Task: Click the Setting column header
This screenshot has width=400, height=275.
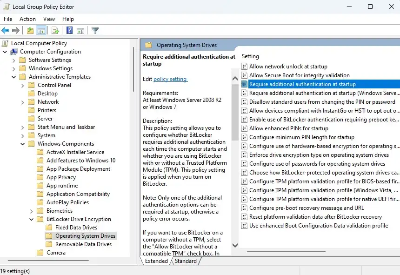Action: click(x=250, y=56)
